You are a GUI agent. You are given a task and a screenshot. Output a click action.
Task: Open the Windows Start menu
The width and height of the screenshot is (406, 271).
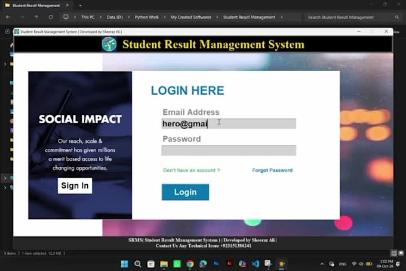125,264
